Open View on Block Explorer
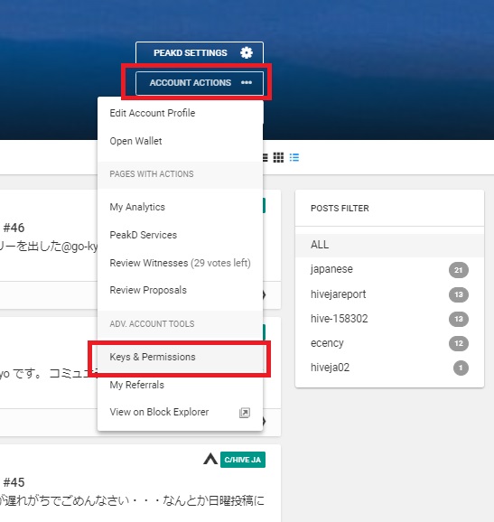This screenshot has width=494, height=522. 180,412
